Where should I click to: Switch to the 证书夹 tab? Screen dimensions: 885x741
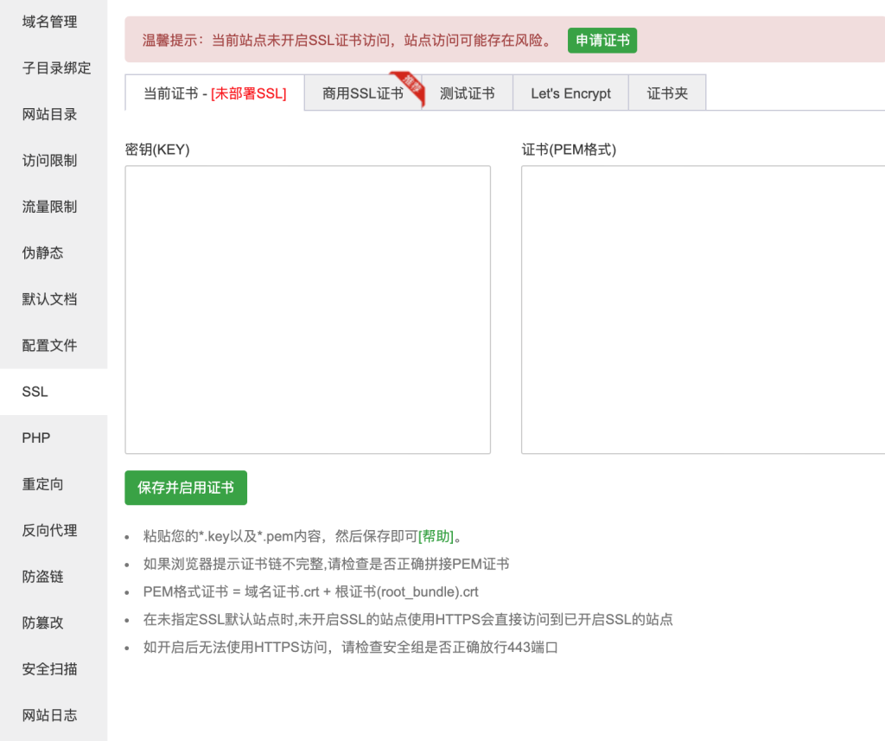coord(667,92)
